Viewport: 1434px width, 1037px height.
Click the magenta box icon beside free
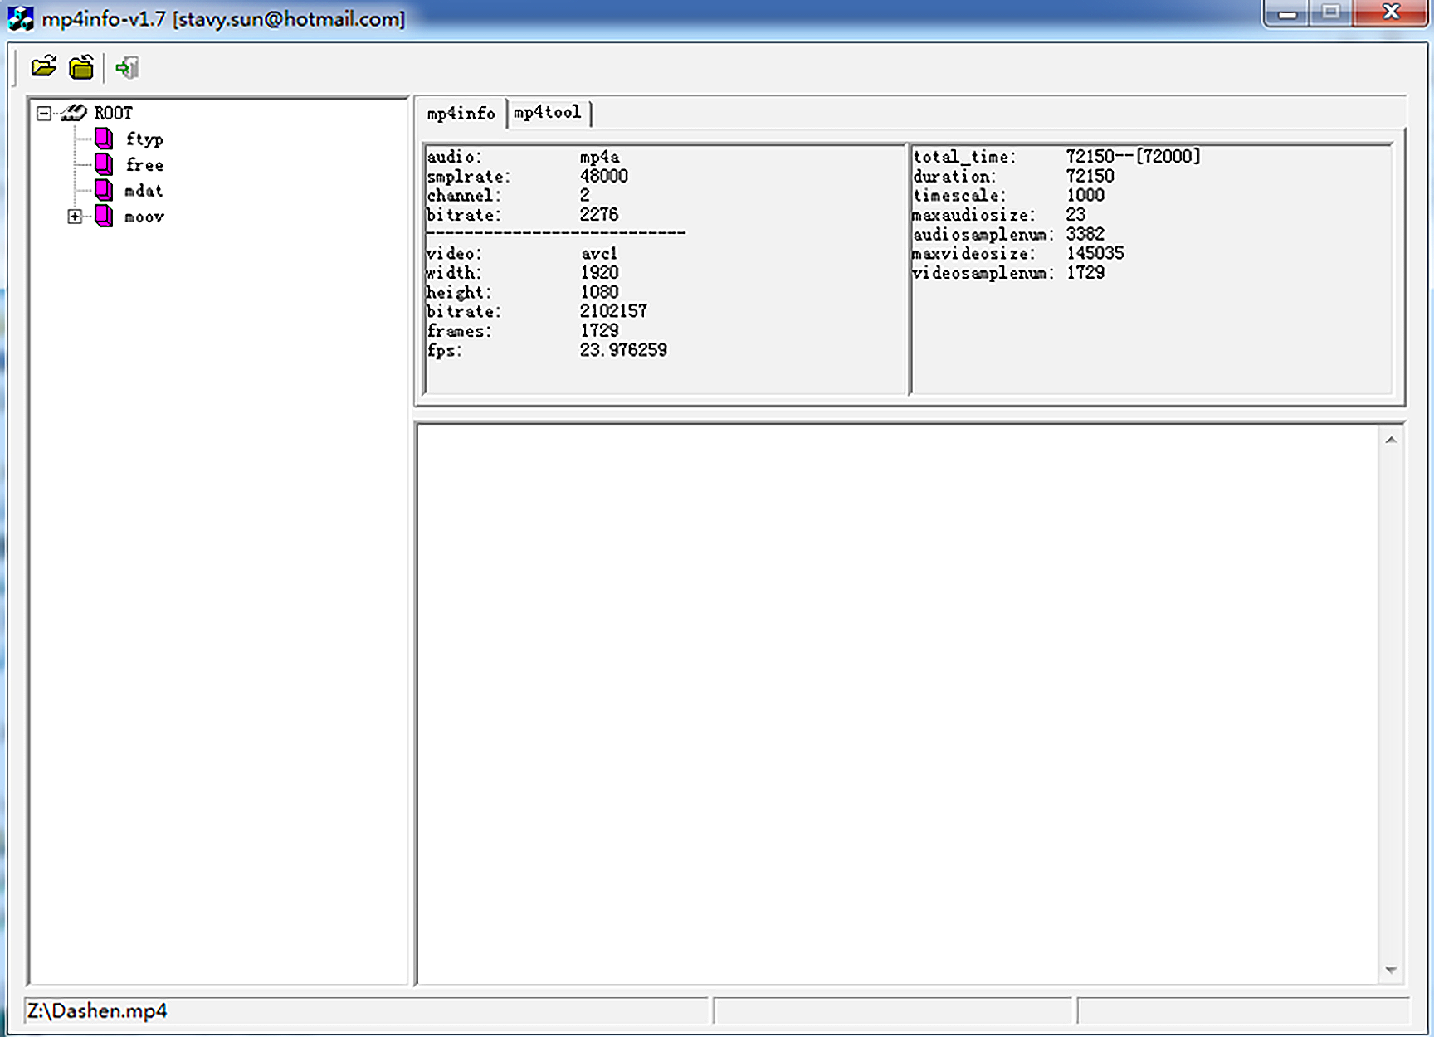[104, 164]
